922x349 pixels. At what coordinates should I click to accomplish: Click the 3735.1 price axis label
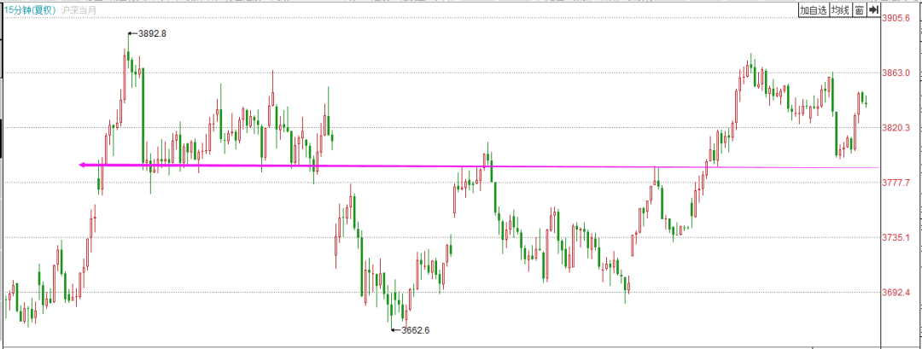click(898, 237)
